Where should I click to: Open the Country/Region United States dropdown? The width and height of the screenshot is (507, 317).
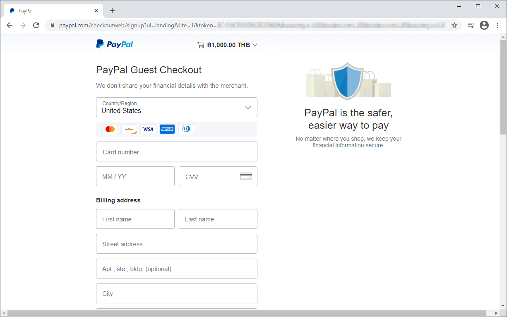click(x=177, y=107)
